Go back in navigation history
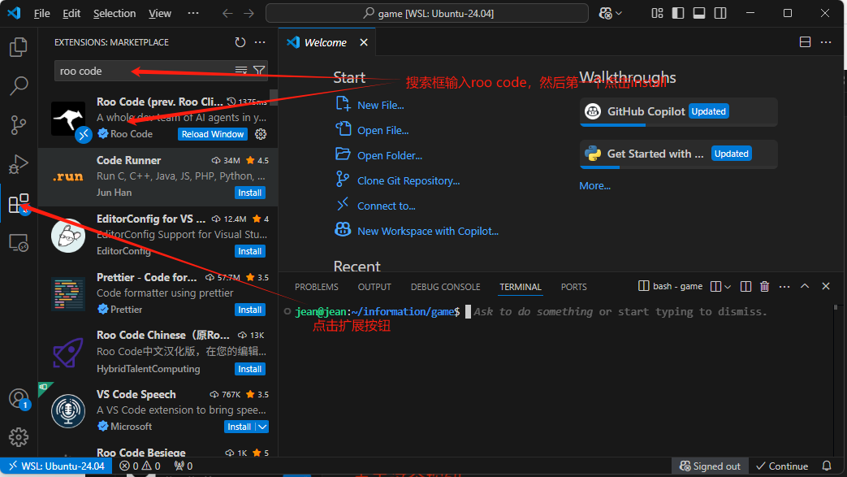847x477 pixels. [x=228, y=14]
